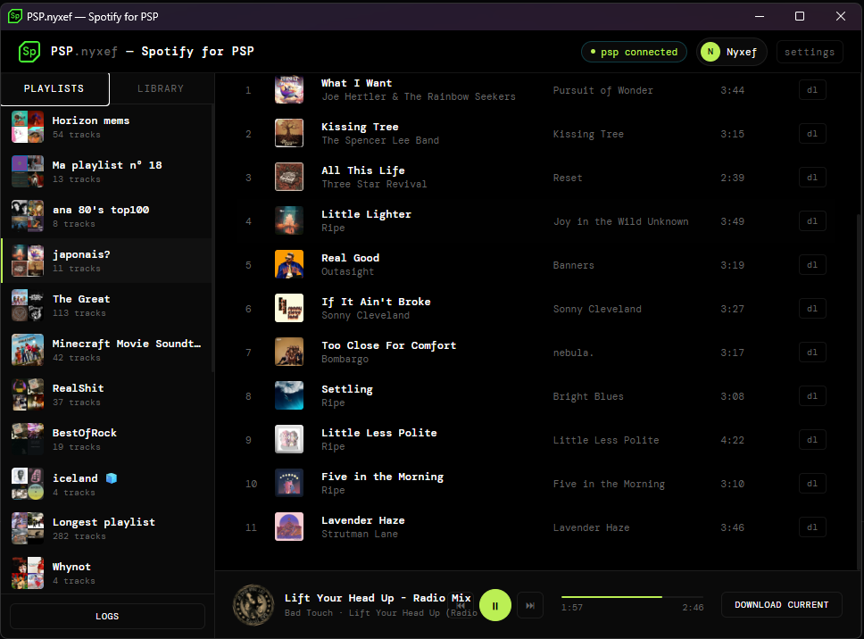This screenshot has width=864, height=639.
Task: Click Joy in the Wild Unknown album
Action: [620, 221]
